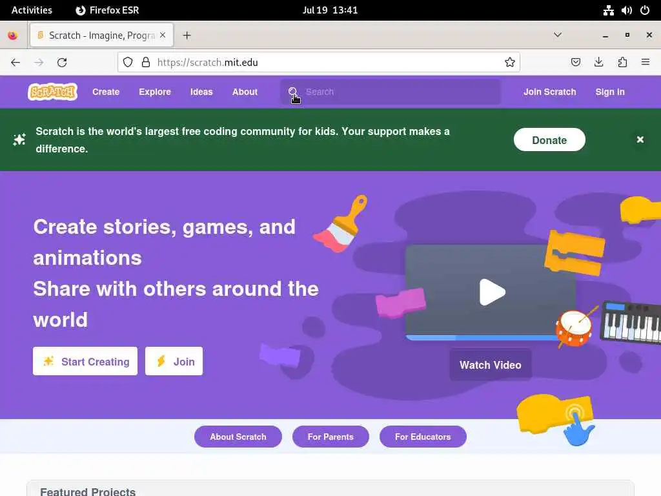Click the Watch Video button

[491, 365]
